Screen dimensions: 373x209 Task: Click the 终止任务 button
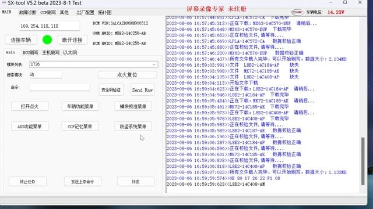point(27,182)
